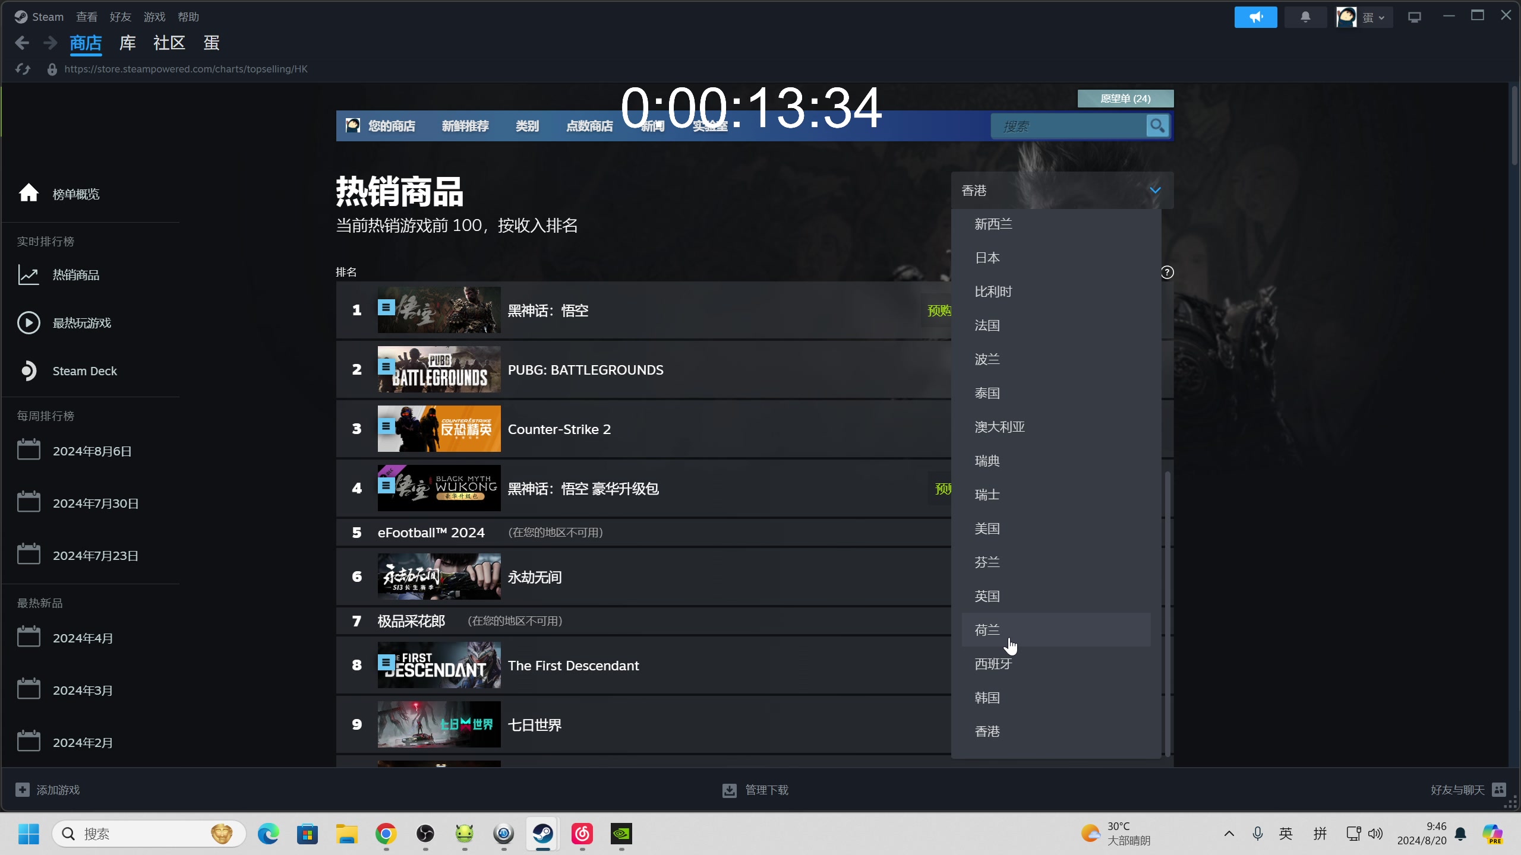Image resolution: width=1521 pixels, height=855 pixels.
Task: Choose 韩国 in the region list
Action: [1056, 698]
